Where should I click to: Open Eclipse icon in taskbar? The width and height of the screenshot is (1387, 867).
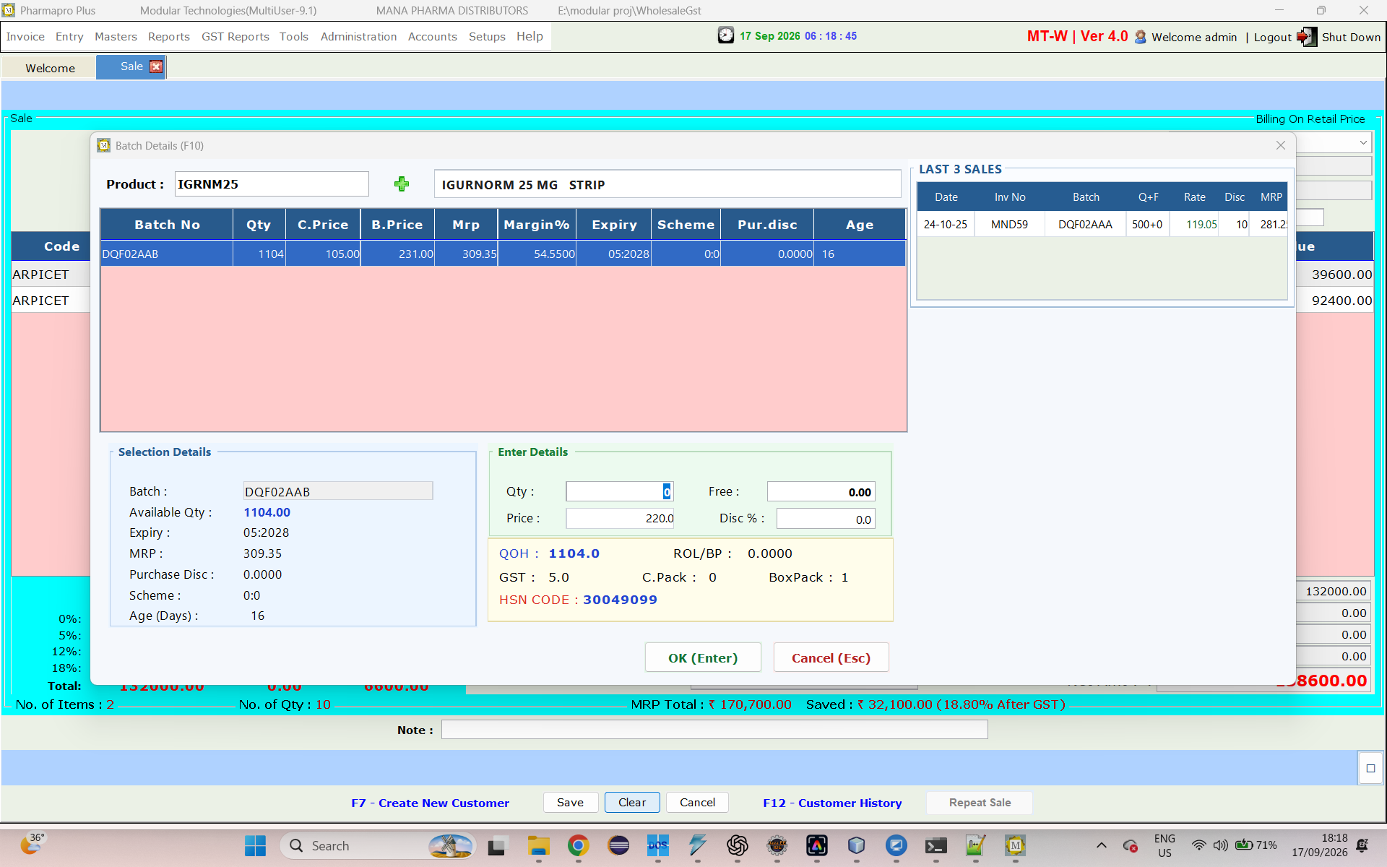(618, 845)
